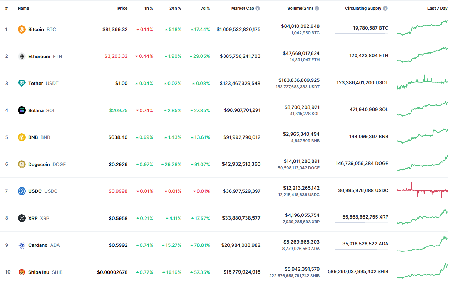The width and height of the screenshot is (457, 286).
Task: Open the Solana coin name link
Action: pos(36,110)
